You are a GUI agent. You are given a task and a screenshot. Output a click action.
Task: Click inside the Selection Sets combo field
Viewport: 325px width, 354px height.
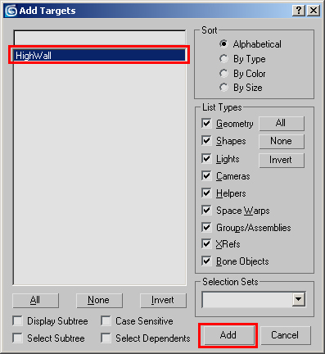click(x=247, y=300)
